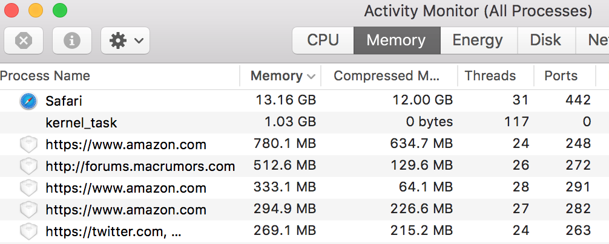Click the Safari compass icon
This screenshot has width=609, height=244.
click(x=28, y=101)
